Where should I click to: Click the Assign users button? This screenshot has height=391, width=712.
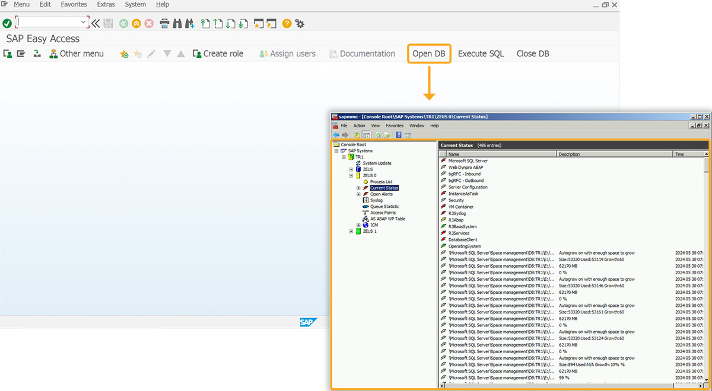tap(287, 54)
